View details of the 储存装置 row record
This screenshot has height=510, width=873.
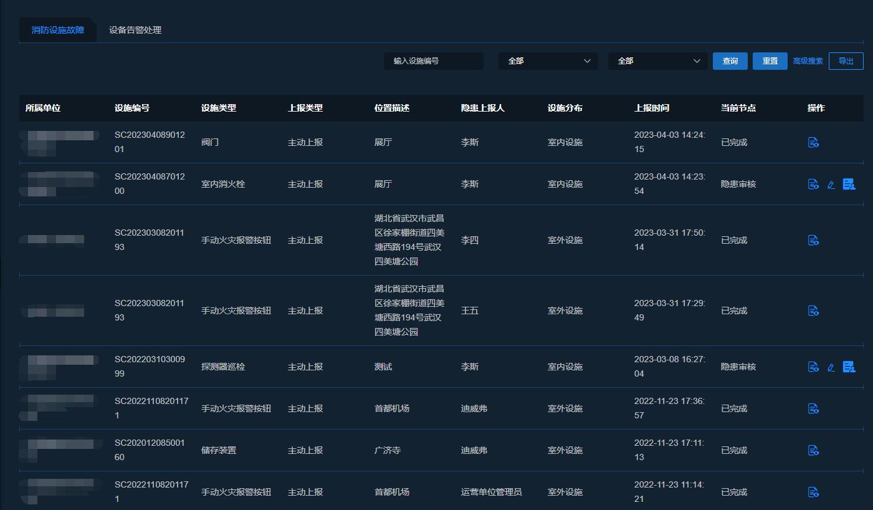813,450
